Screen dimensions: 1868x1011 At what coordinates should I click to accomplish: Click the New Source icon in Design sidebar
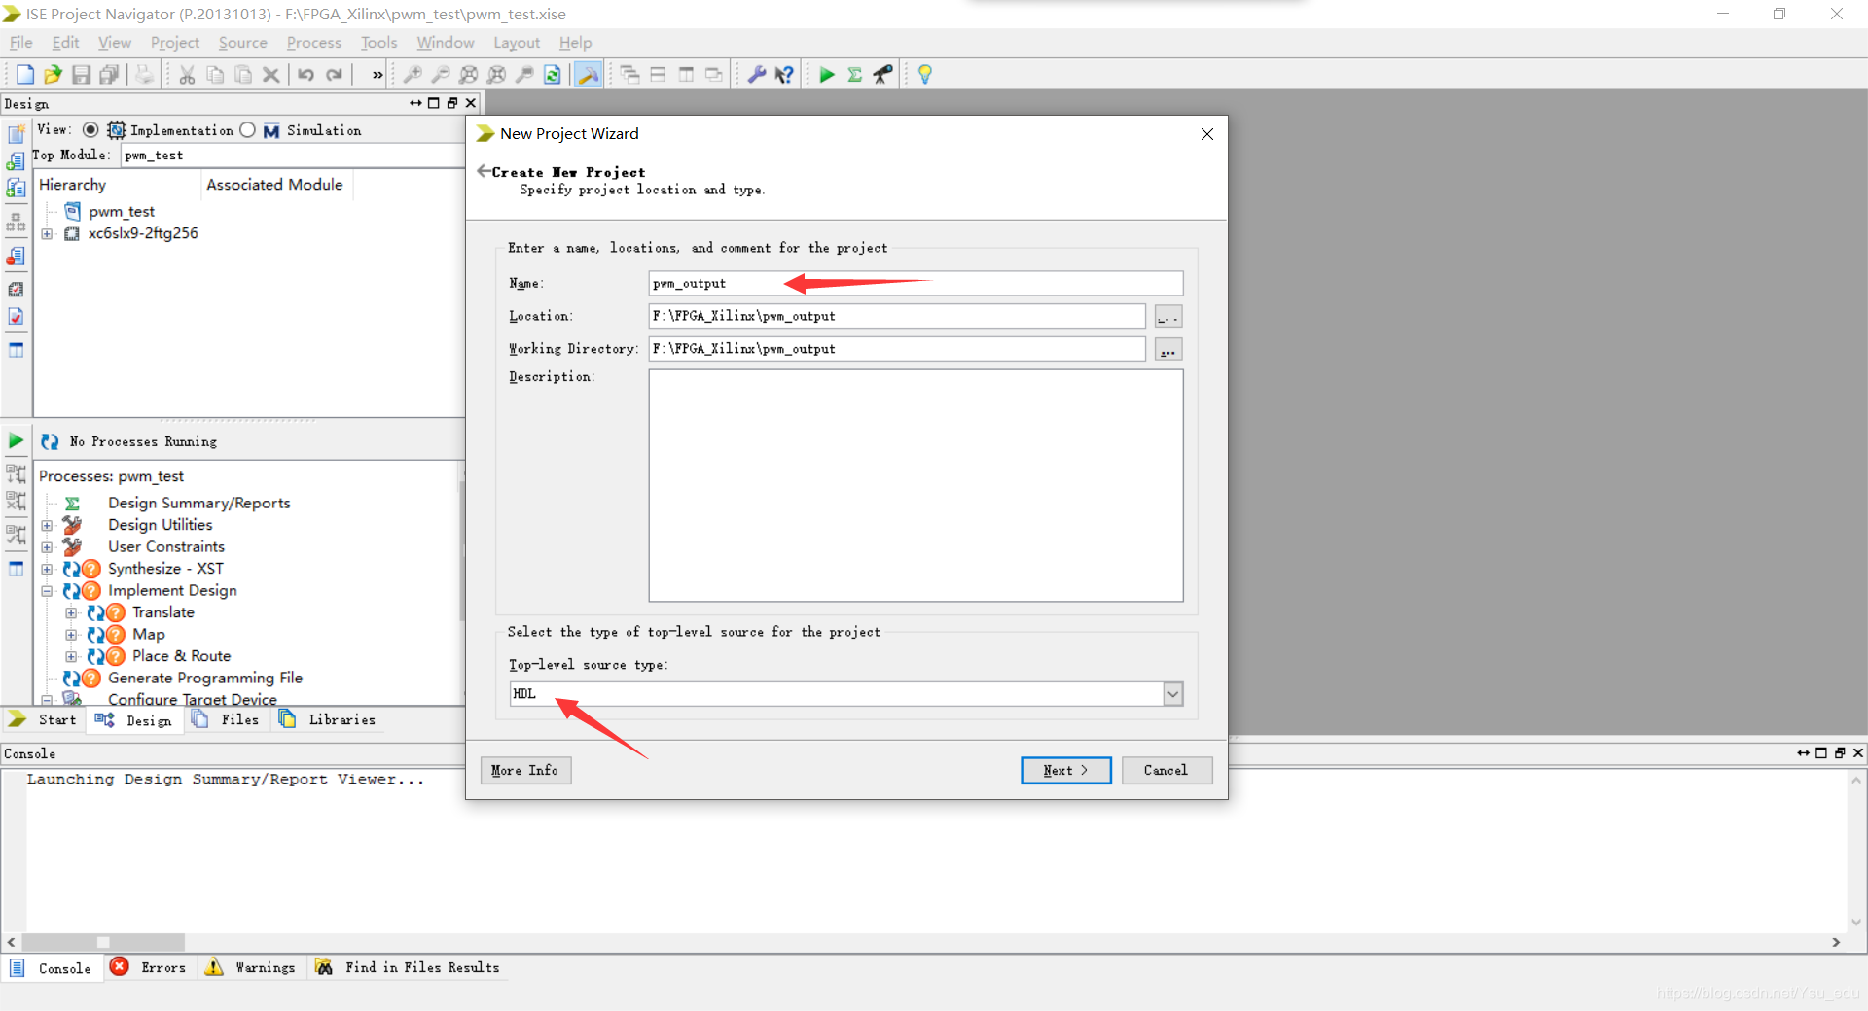point(16,134)
